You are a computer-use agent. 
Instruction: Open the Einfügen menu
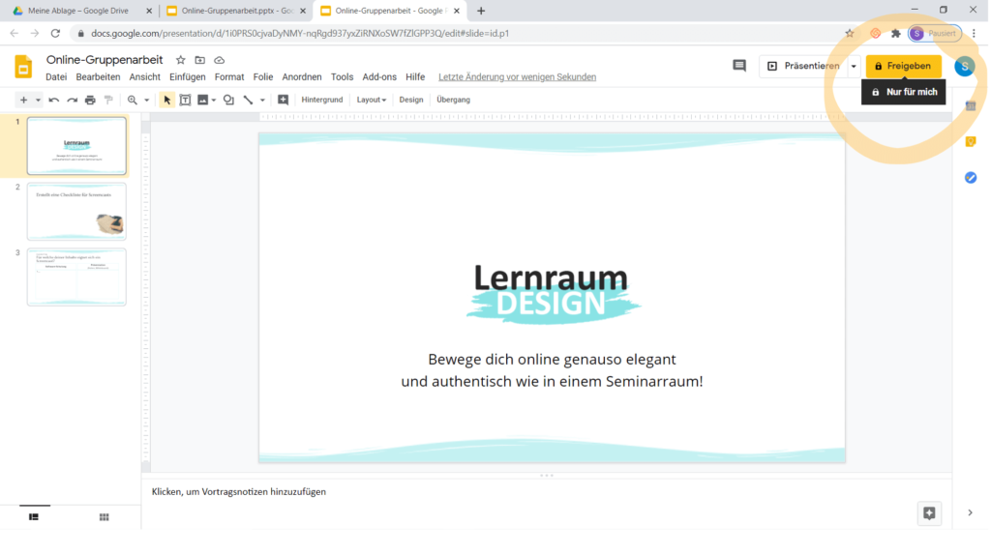(187, 77)
